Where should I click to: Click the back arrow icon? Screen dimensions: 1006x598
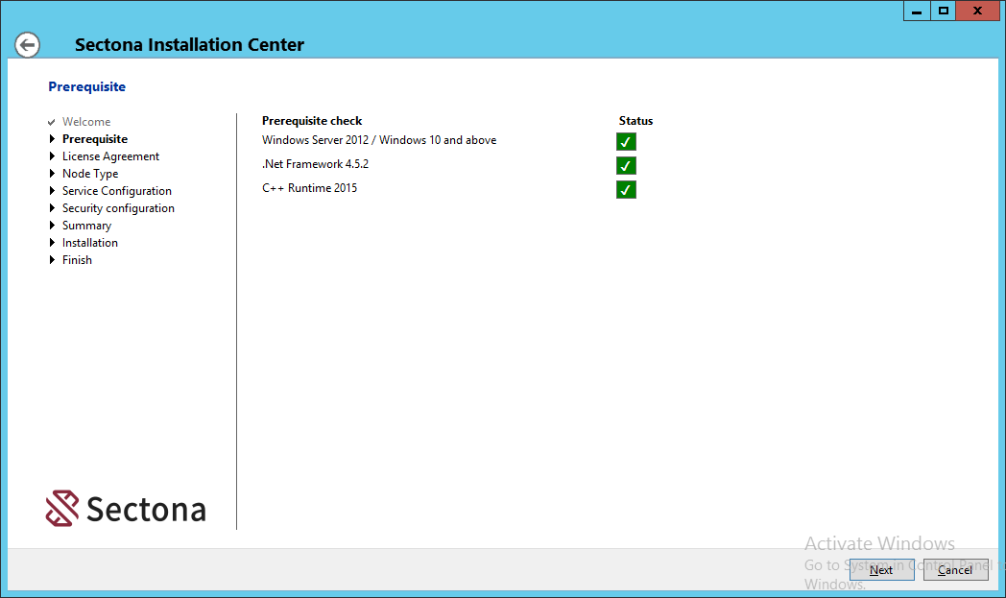click(x=28, y=45)
